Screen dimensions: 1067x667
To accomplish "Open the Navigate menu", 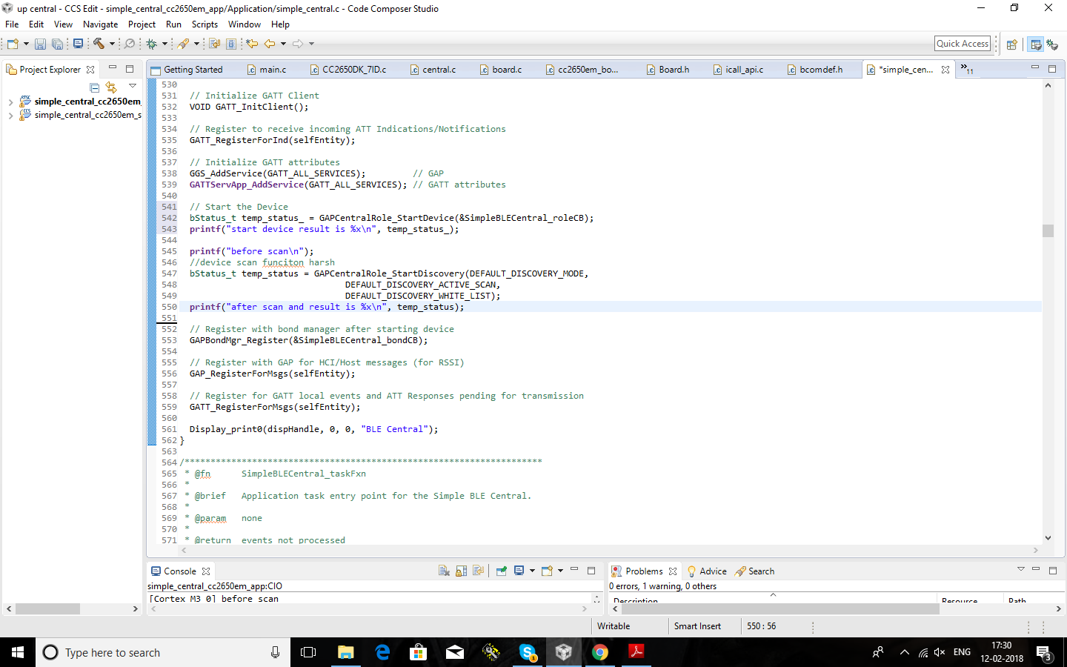I will (101, 24).
